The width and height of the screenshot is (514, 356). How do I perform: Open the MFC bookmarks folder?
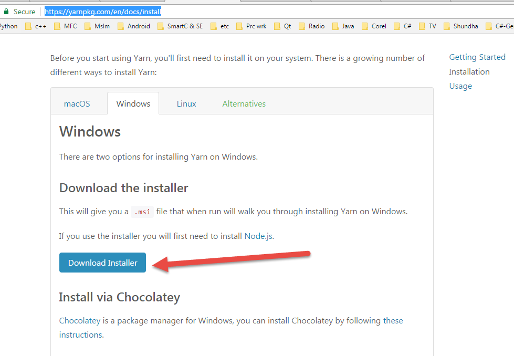pyautogui.click(x=65, y=26)
